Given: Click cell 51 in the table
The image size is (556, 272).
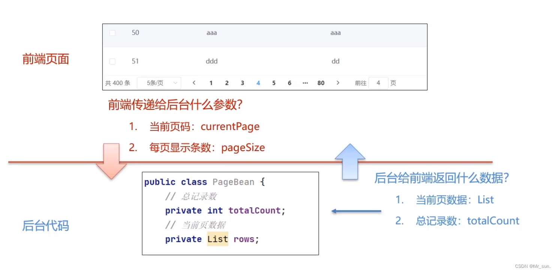Looking at the screenshot, I should [x=135, y=61].
